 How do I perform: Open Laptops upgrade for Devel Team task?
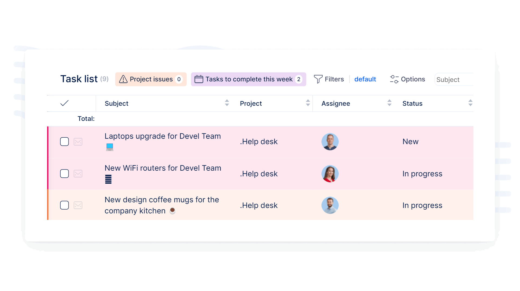click(162, 136)
